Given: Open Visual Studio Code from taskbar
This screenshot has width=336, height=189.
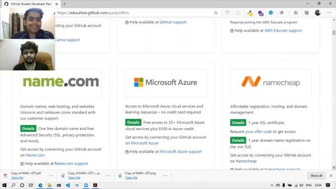Looking at the screenshot, I should point(68,185).
